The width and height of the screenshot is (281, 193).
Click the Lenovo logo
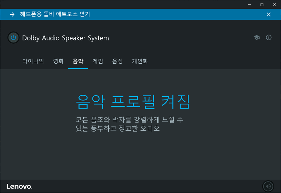19,186
